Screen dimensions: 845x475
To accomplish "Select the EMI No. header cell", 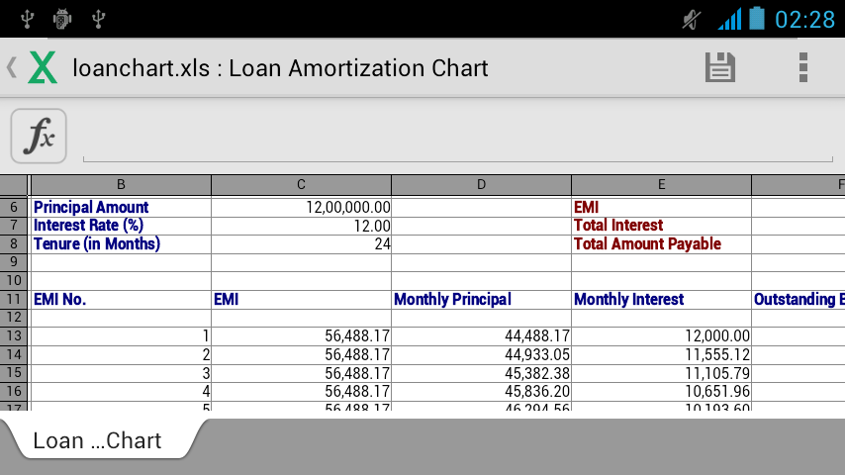I will coord(122,299).
